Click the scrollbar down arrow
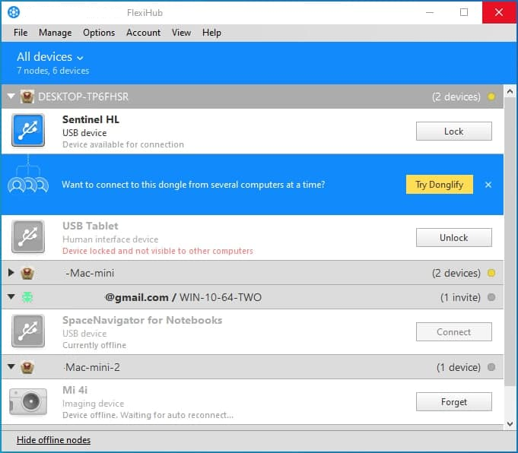This screenshot has width=518, height=453. [x=510, y=423]
